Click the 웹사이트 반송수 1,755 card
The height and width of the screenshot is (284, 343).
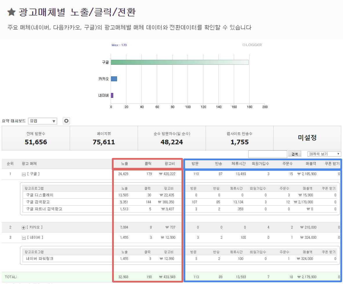(x=240, y=138)
